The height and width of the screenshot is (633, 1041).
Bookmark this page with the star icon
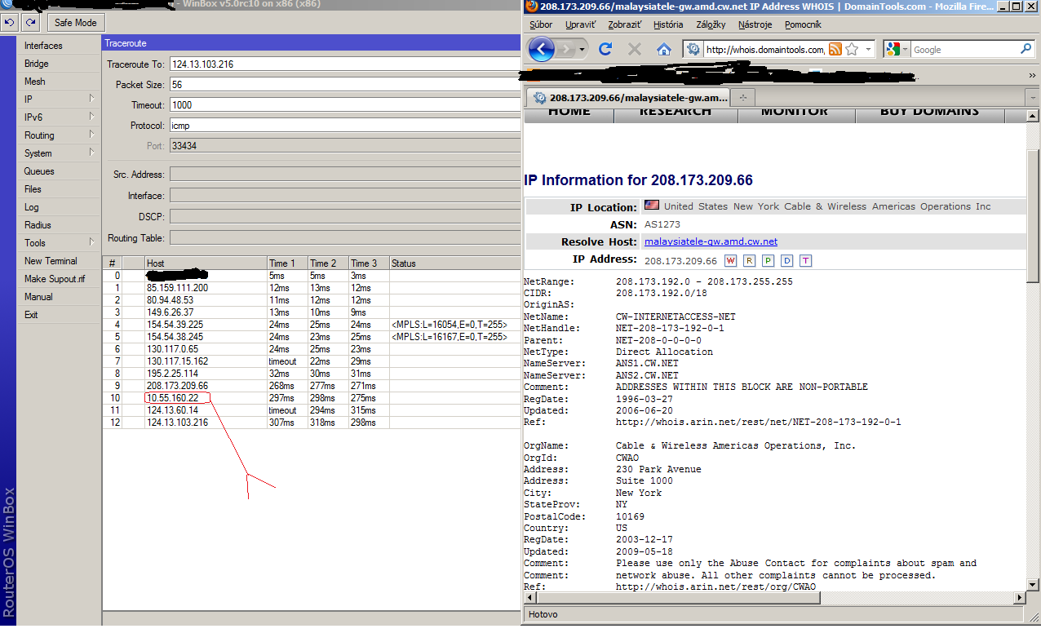pyautogui.click(x=852, y=49)
